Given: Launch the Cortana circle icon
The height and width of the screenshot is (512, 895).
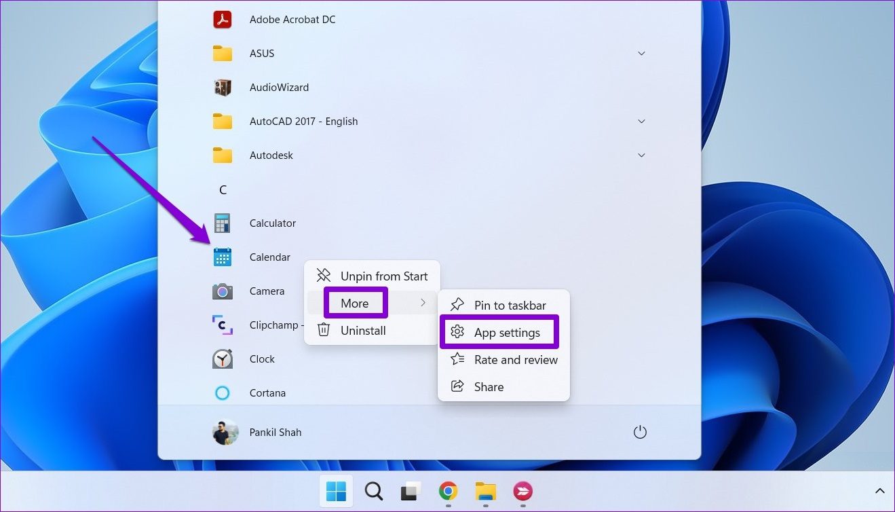Looking at the screenshot, I should coord(223,393).
